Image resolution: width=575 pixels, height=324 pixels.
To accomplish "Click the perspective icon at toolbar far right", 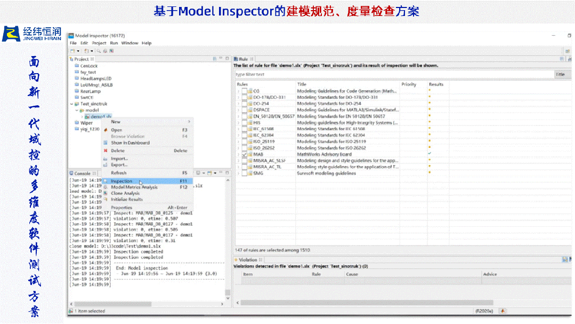I will pyautogui.click(x=568, y=51).
